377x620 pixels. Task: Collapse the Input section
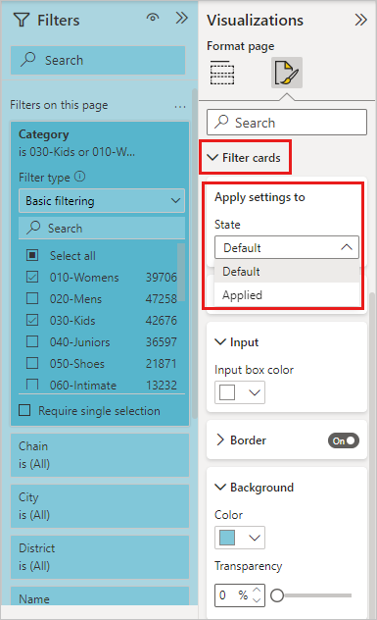220,342
